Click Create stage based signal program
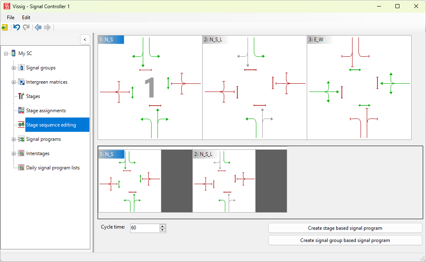 point(345,228)
